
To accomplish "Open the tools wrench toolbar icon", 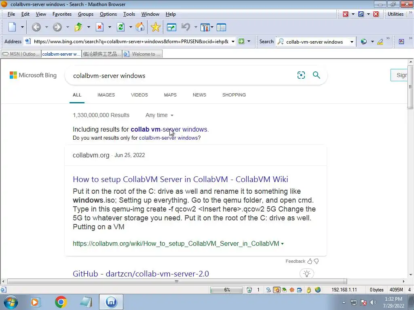I will click(x=205, y=27).
